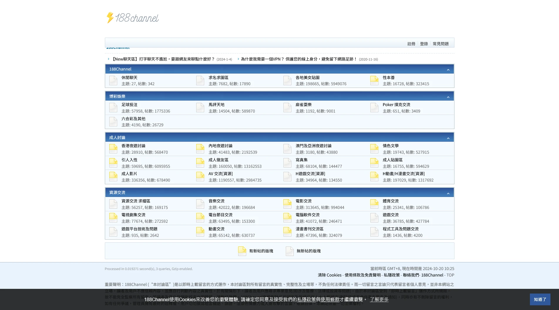Click the yellow folder icon beside 成人影片

[113, 177]
